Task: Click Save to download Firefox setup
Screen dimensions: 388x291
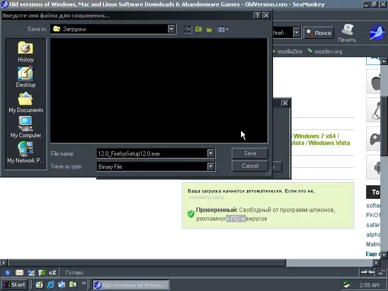Action: point(250,153)
